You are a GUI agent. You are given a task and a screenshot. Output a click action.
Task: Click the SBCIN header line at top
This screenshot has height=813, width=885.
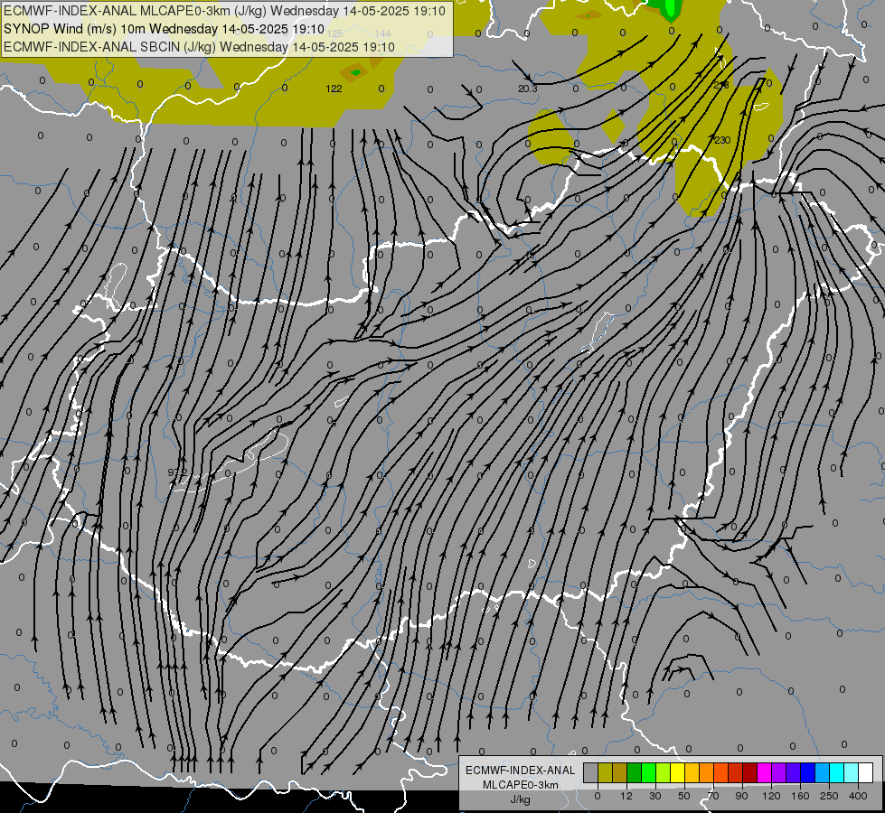199,47
